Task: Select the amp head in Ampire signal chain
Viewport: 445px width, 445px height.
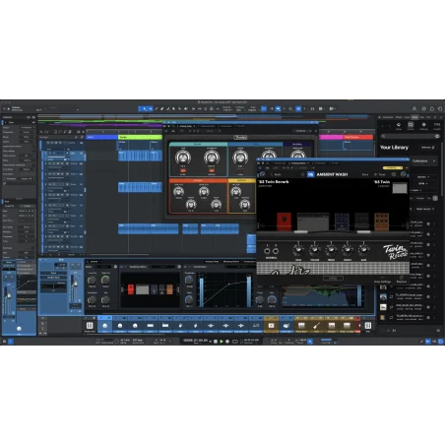Action: point(313,222)
